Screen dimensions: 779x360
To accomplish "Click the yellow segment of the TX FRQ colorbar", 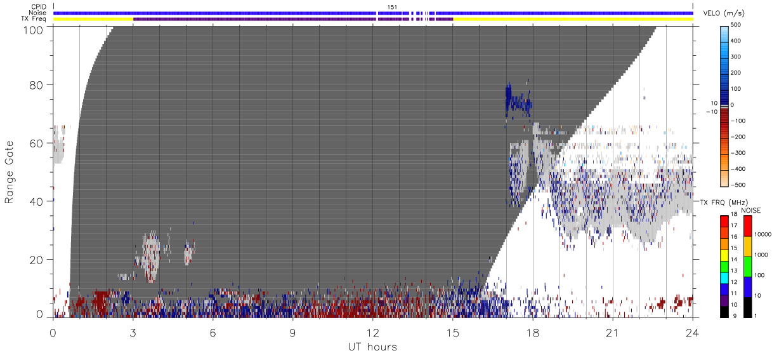I will coord(724,255).
